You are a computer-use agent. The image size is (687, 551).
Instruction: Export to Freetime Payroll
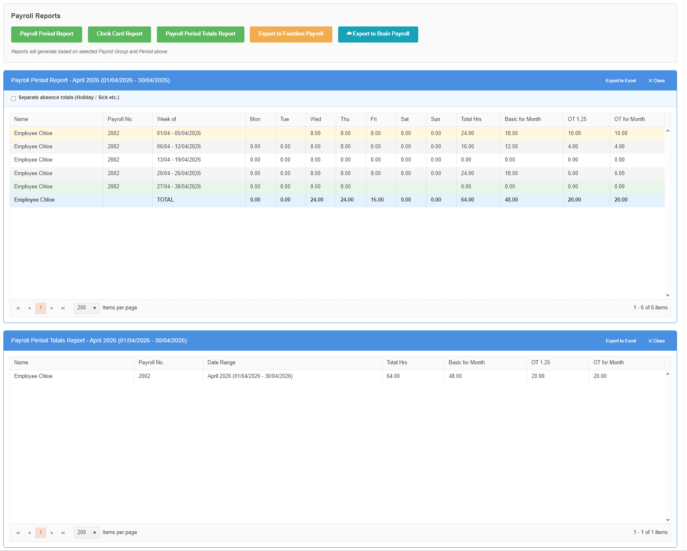pos(291,34)
